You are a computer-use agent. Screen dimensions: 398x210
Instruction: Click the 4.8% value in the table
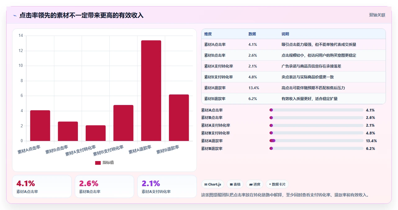(253, 77)
